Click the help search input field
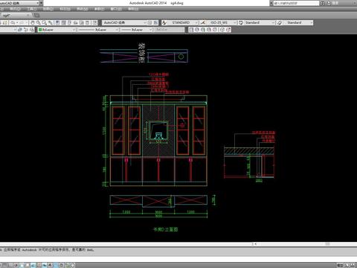The image size is (357, 268). coord(296,3)
